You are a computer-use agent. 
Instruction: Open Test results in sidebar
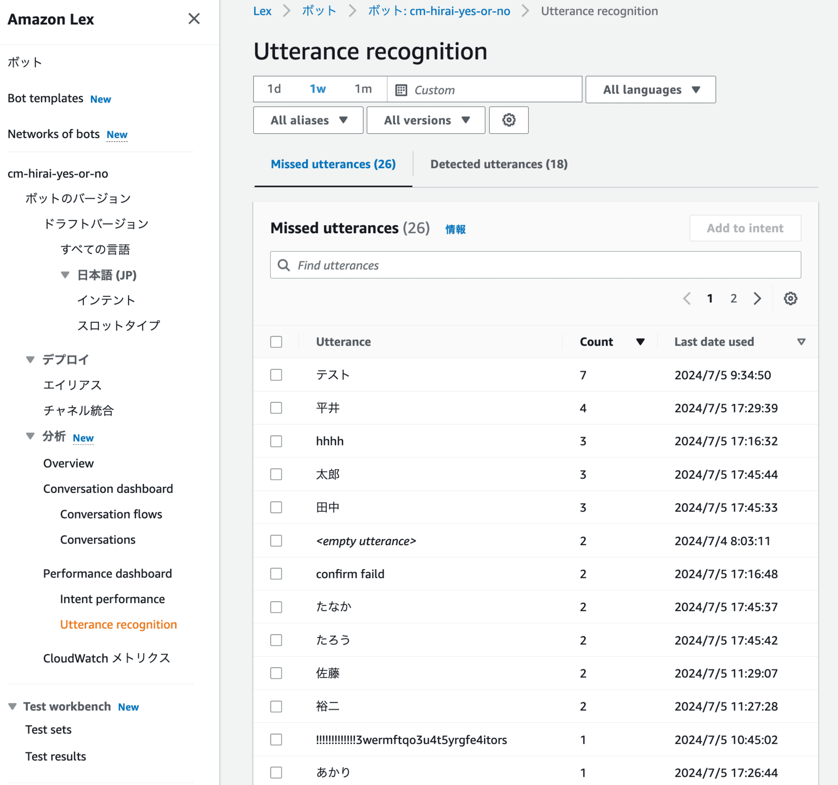pos(55,756)
